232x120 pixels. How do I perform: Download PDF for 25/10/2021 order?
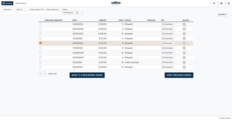168,67
